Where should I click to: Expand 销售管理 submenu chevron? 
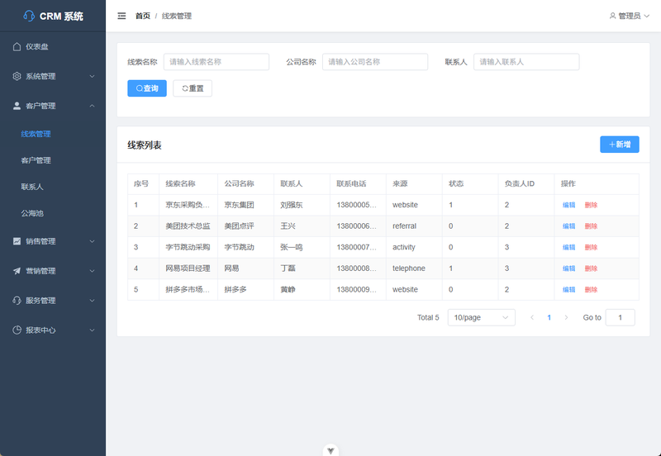coord(92,241)
